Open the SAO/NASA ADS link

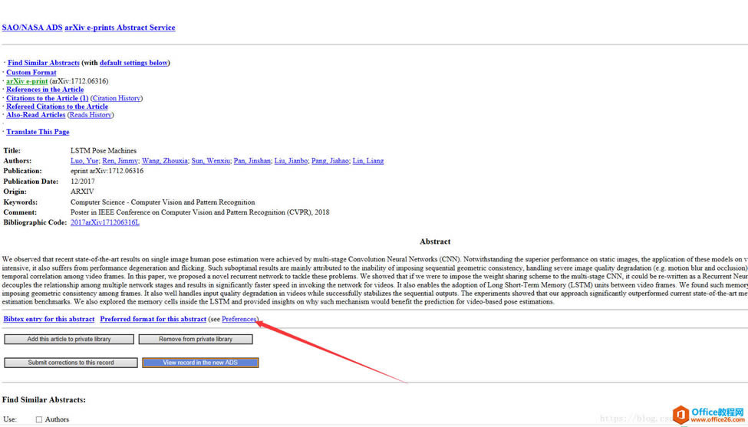(x=32, y=28)
